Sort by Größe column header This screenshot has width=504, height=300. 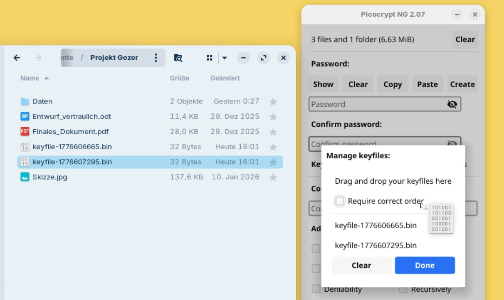[179, 78]
